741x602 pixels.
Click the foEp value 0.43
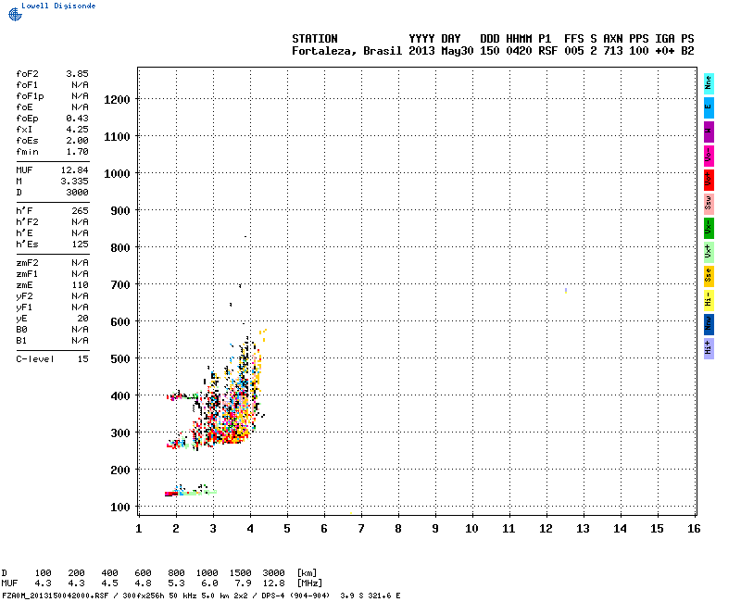(x=77, y=119)
